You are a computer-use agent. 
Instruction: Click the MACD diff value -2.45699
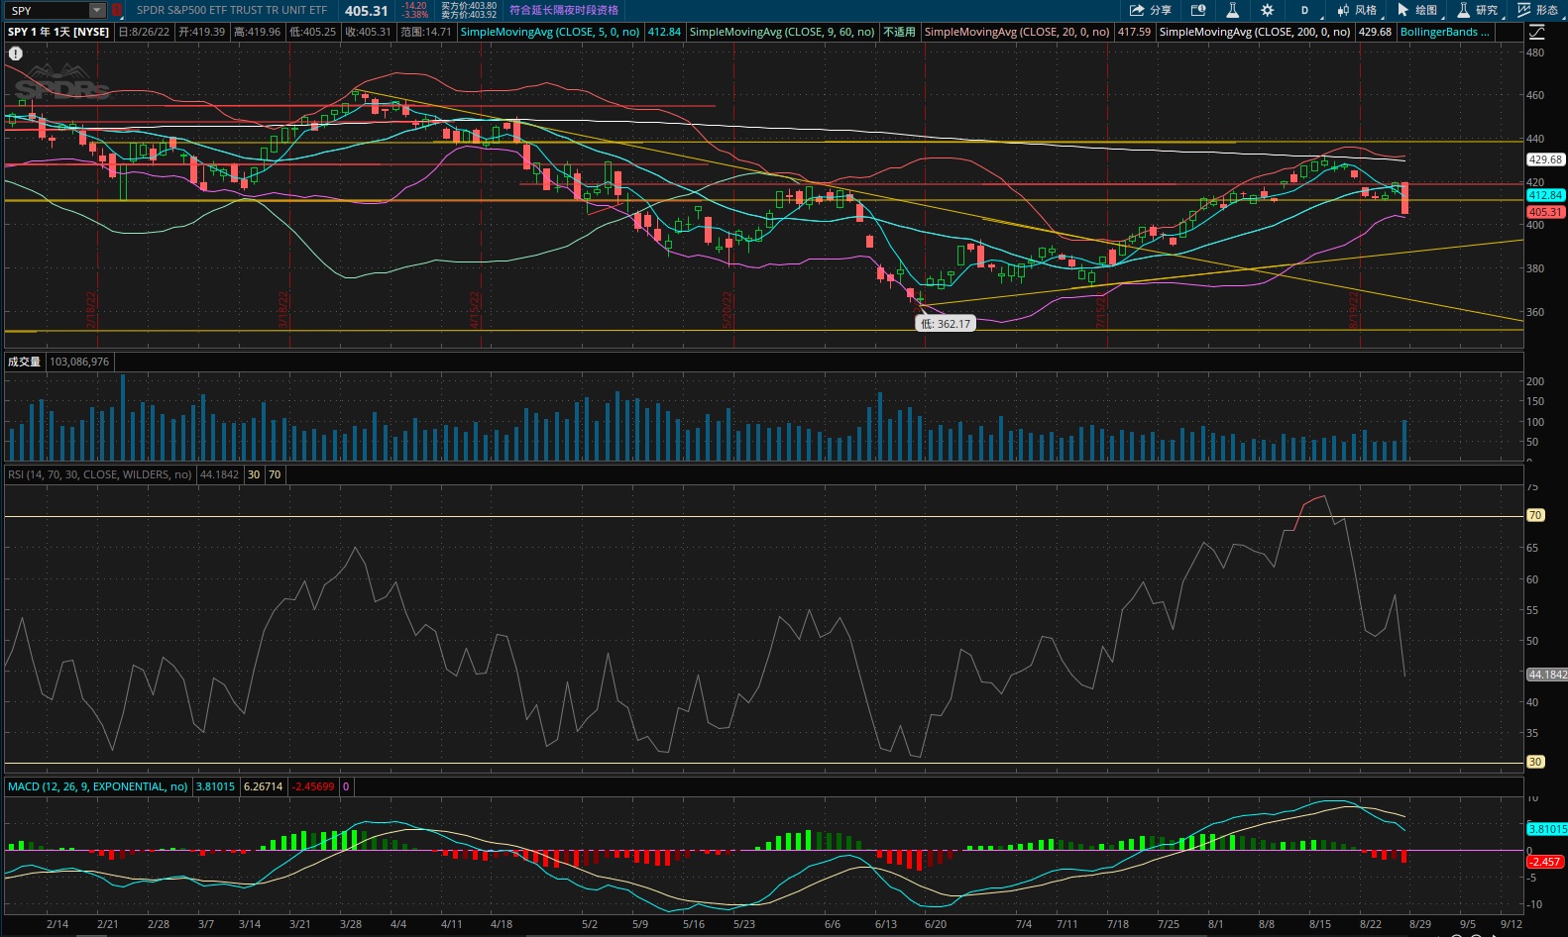[313, 786]
